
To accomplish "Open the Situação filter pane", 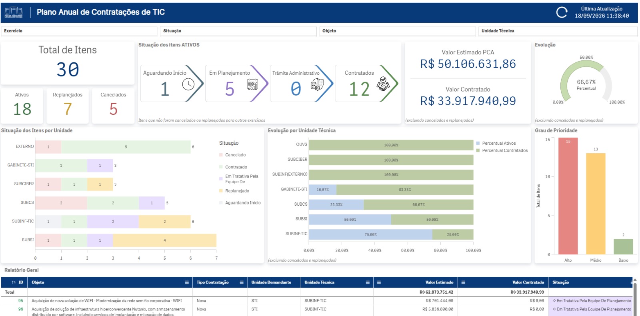I will (238, 31).
